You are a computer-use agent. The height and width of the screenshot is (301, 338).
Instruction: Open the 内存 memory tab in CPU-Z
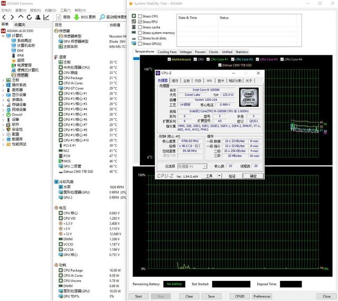[x=198, y=81]
